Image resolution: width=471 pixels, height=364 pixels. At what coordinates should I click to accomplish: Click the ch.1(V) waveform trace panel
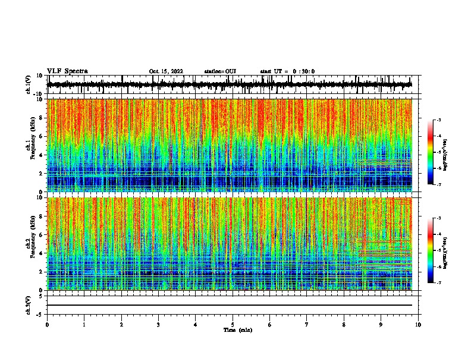pyautogui.click(x=234, y=84)
